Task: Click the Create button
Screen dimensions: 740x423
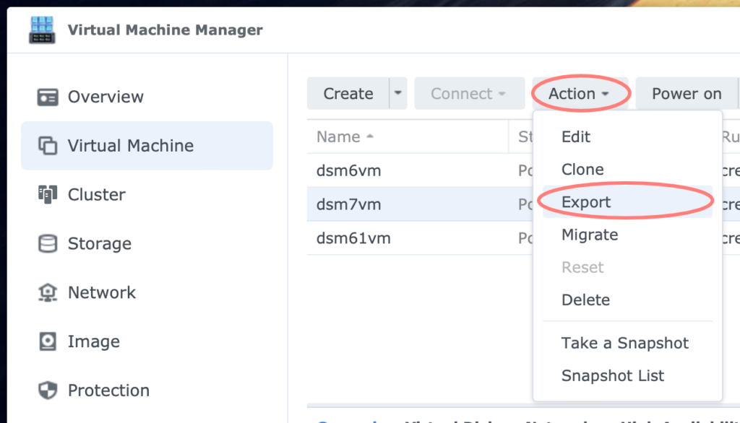Action: click(x=348, y=93)
